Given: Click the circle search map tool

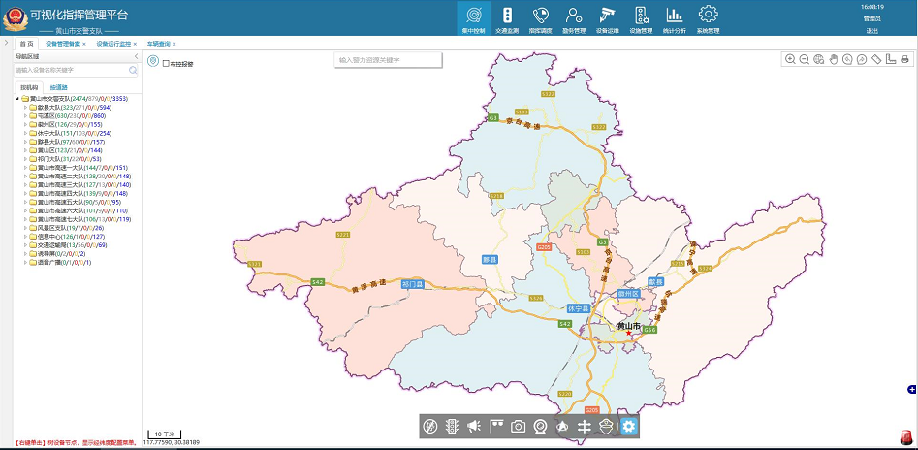Looking at the screenshot, I should [847, 59].
